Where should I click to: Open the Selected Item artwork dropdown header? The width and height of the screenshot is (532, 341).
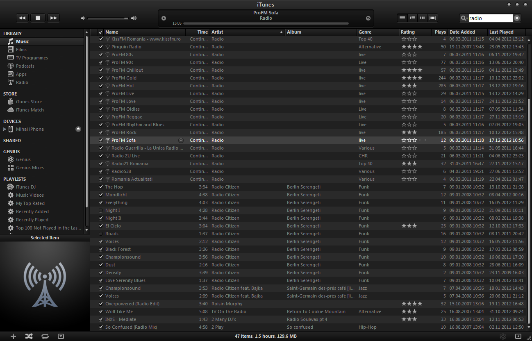pyautogui.click(x=45, y=238)
